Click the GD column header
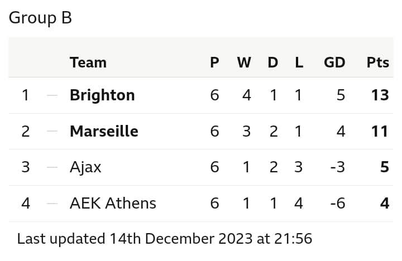402x261 pixels. (x=334, y=62)
